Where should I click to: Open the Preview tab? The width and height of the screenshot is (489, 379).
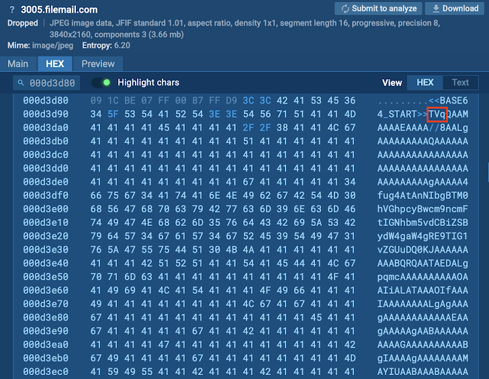pos(98,64)
